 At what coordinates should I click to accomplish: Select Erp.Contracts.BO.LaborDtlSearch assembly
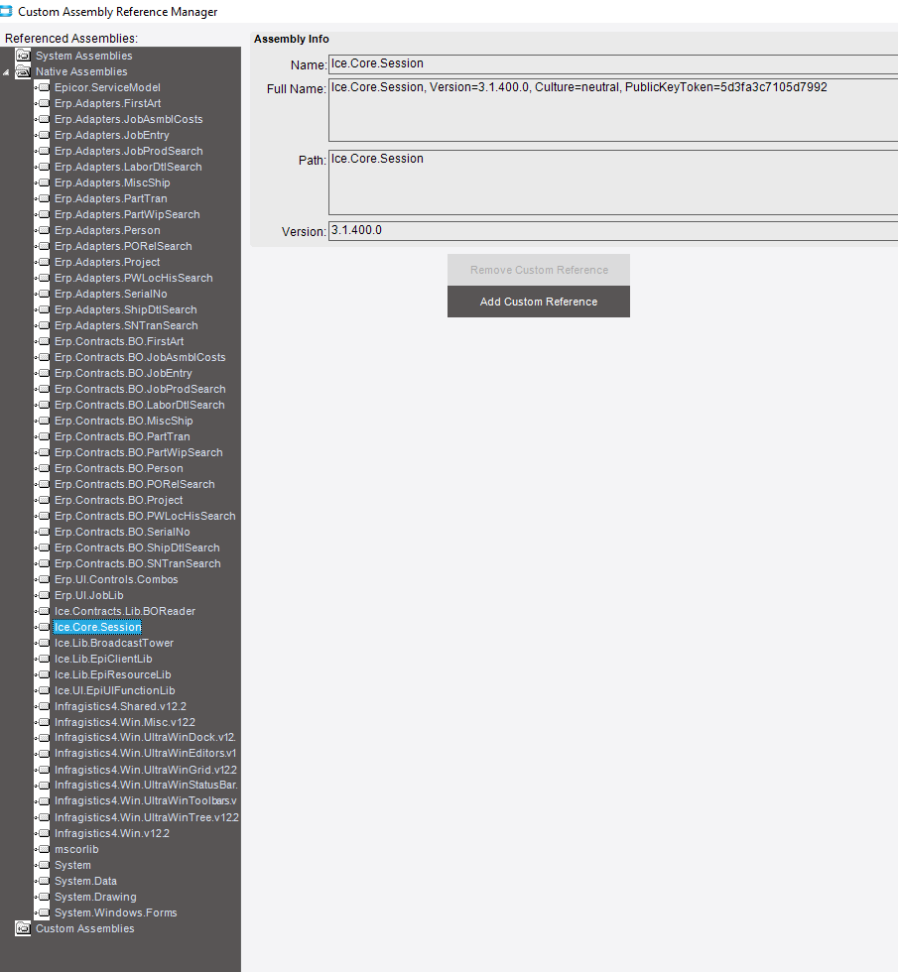pyautogui.click(x=140, y=405)
